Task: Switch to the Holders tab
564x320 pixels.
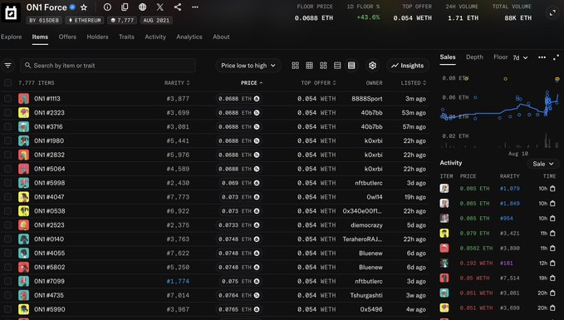Action: [x=97, y=37]
